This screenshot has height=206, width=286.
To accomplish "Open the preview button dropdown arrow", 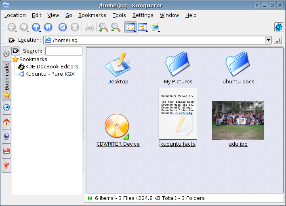I will click(x=159, y=32).
